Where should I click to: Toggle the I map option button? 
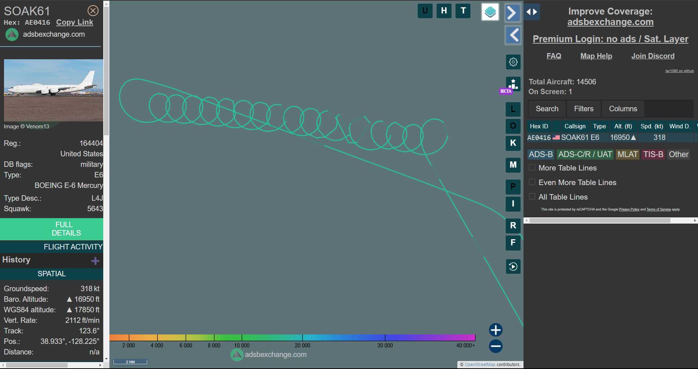click(513, 204)
